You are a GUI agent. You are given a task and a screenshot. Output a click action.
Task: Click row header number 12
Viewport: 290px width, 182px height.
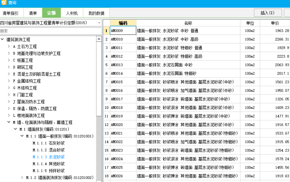(x=106, y=124)
